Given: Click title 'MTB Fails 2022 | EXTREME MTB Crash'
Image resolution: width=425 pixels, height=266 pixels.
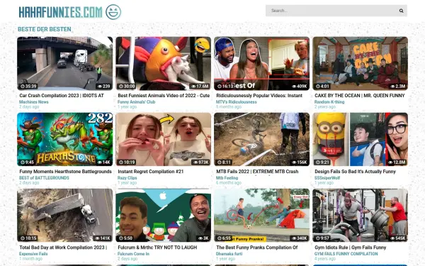Looking at the screenshot, I should pyautogui.click(x=257, y=172).
